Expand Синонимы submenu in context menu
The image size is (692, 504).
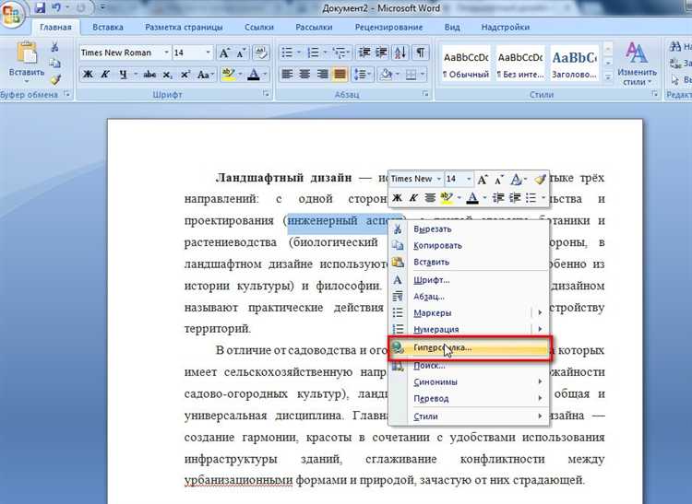(468, 381)
